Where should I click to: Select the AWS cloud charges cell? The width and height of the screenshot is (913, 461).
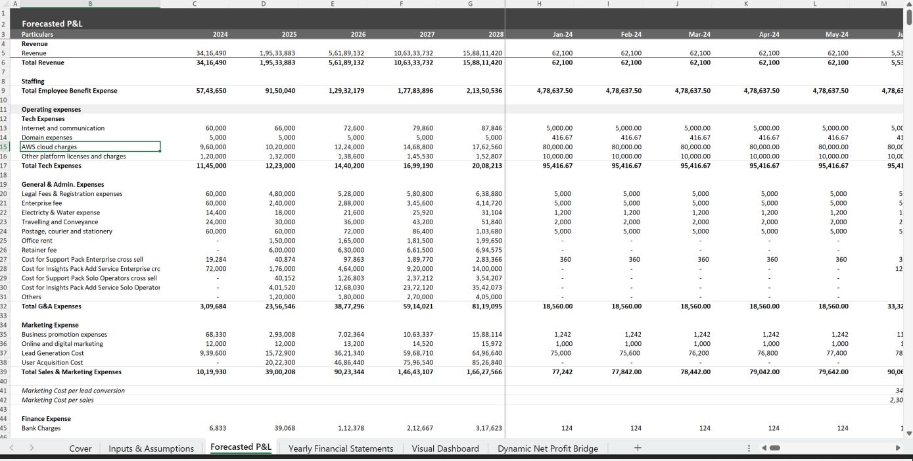pyautogui.click(x=90, y=147)
